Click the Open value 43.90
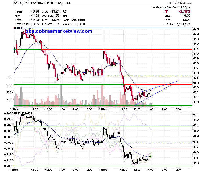 tap(35, 11)
